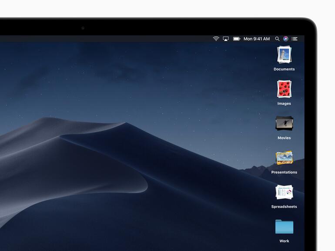335x251 pixels.
Task: Check the battery status icon
Action: (x=237, y=39)
